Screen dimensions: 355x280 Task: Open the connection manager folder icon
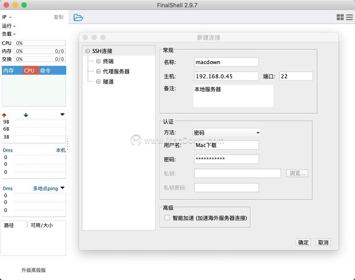point(79,17)
